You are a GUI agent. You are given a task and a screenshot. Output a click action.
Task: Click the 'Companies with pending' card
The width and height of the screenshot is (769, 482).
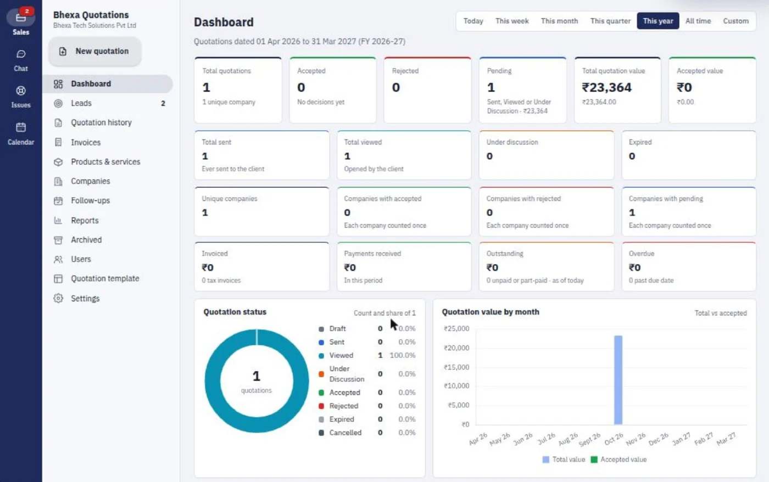[689, 212]
